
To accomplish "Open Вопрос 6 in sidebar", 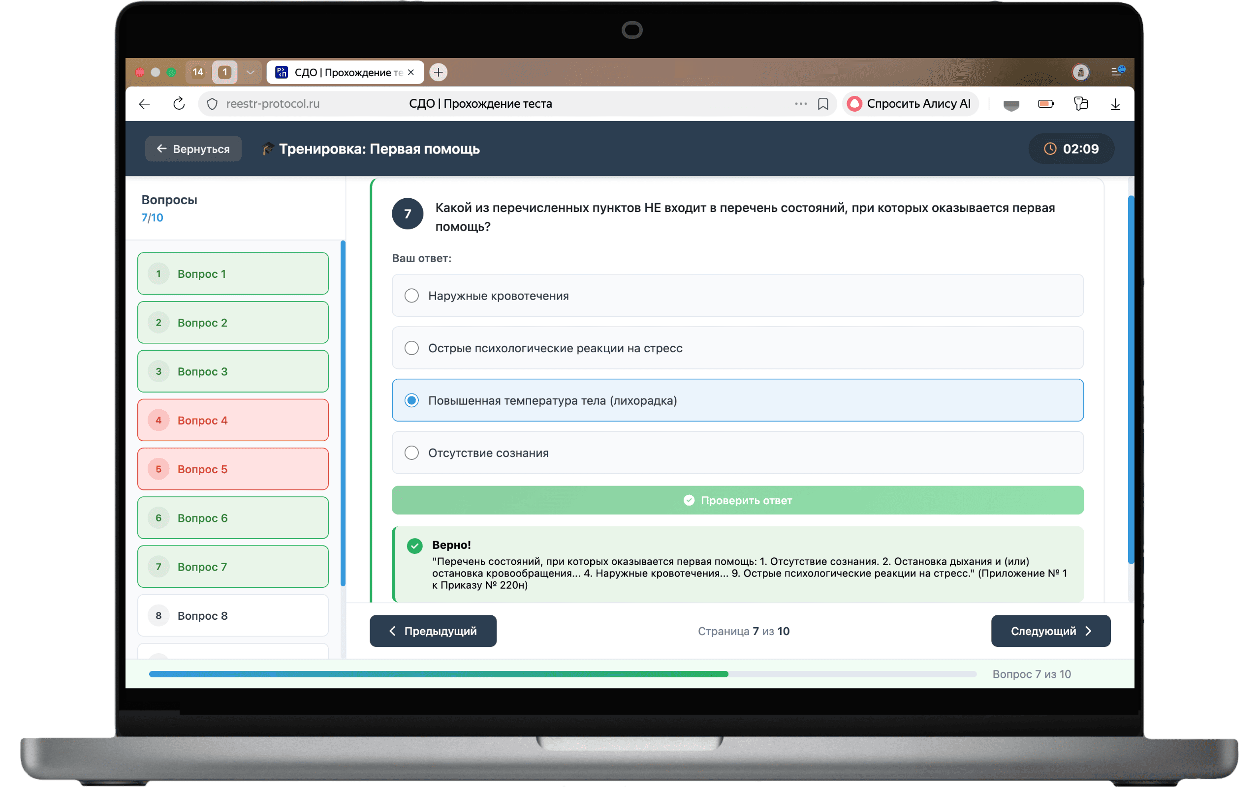I will 233,518.
